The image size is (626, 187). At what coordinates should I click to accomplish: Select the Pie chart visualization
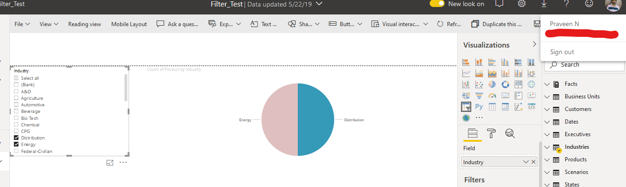(x=492, y=84)
